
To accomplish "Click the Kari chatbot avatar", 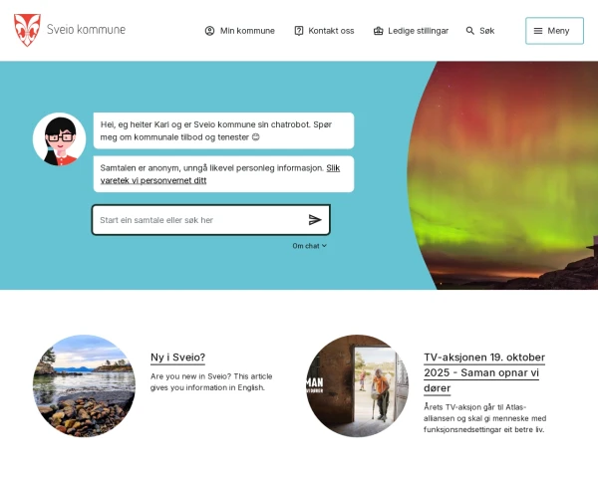I will (x=59, y=139).
